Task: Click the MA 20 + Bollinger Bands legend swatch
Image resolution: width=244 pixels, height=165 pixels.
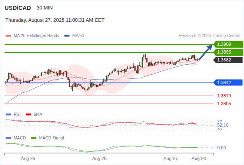Action: [8, 36]
